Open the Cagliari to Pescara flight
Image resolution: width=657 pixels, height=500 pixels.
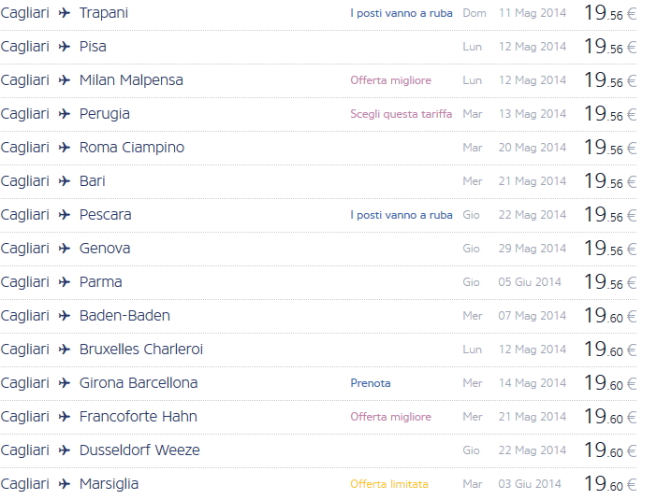pos(105,215)
